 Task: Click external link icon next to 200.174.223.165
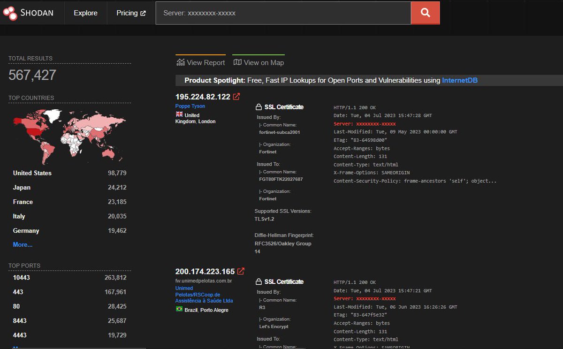point(241,271)
